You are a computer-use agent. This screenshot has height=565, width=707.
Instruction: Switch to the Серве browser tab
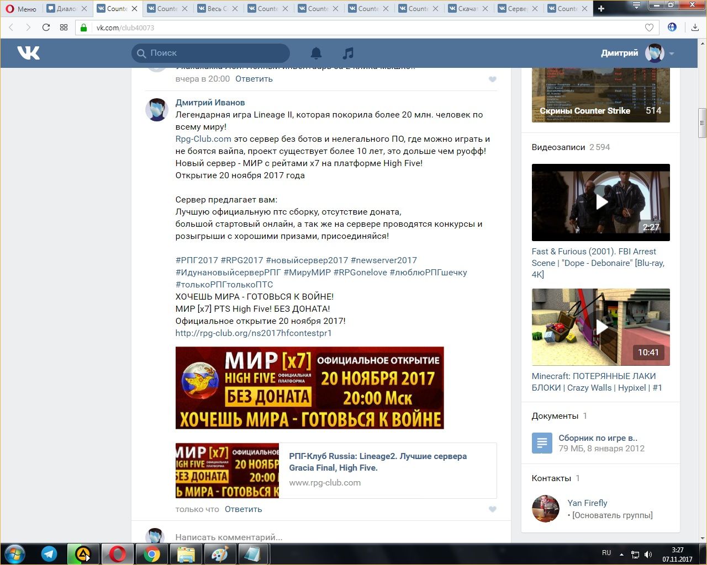pos(519,8)
